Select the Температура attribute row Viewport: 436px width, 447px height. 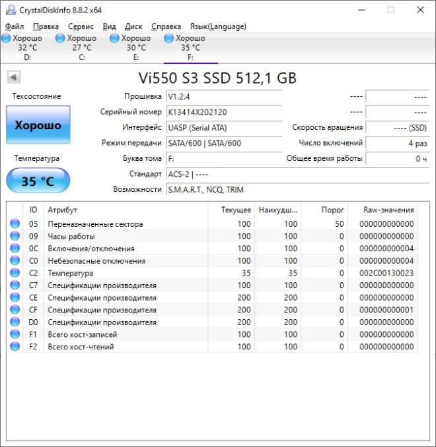point(211,273)
